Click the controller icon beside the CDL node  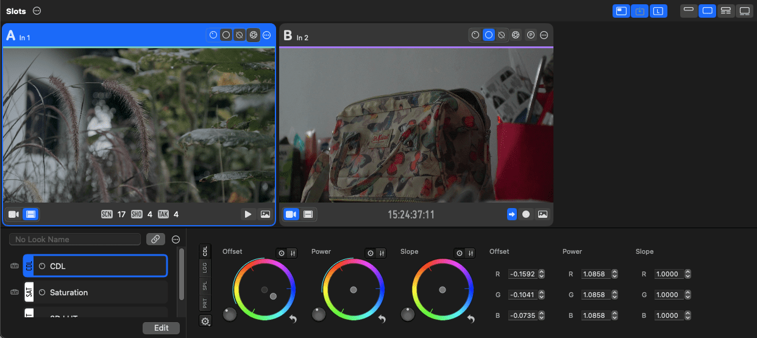(14, 266)
